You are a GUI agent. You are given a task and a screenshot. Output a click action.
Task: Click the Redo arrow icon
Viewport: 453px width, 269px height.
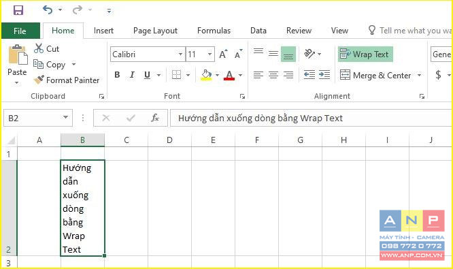tap(78, 10)
